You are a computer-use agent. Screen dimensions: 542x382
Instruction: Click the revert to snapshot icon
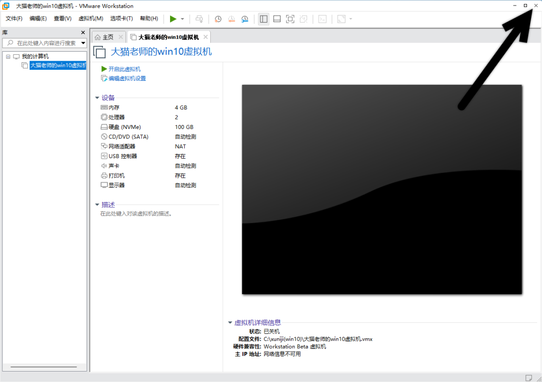tap(231, 19)
